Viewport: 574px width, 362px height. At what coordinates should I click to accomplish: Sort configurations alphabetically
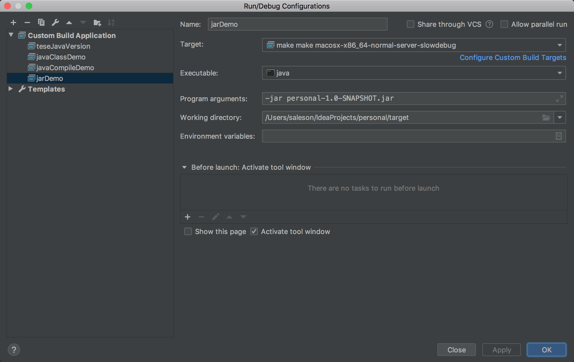pyautogui.click(x=111, y=22)
